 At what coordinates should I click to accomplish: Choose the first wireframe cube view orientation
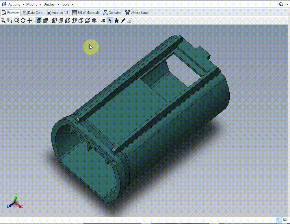(x=54, y=20)
